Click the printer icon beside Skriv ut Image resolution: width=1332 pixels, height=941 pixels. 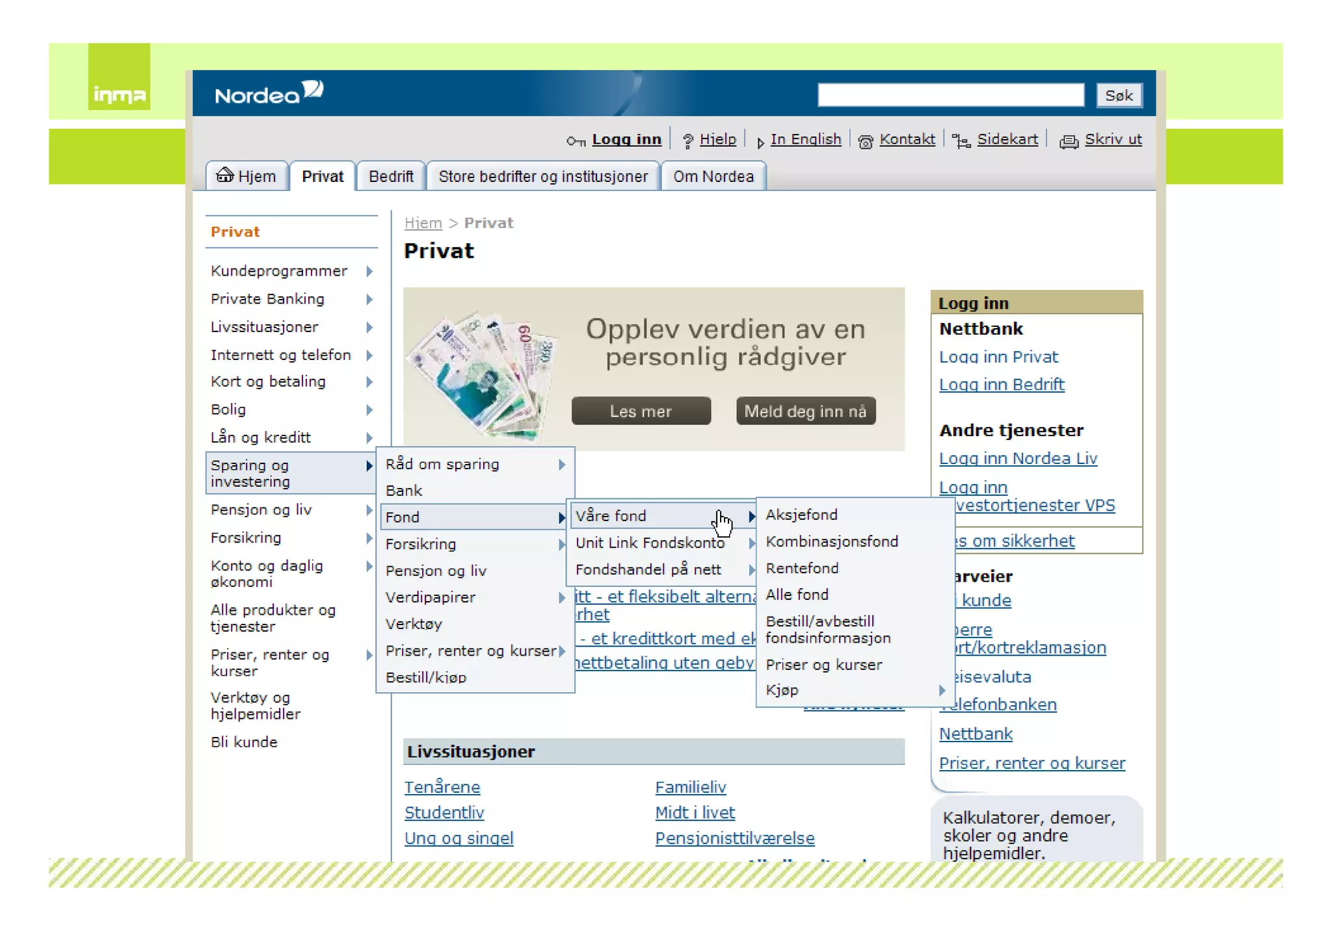pyautogui.click(x=1069, y=141)
